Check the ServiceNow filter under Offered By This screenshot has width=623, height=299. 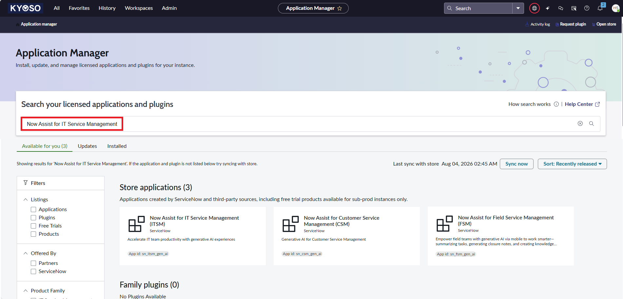tap(33, 271)
